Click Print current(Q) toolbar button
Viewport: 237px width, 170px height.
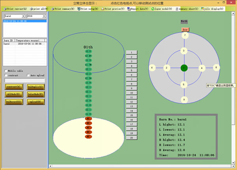(15, 9)
